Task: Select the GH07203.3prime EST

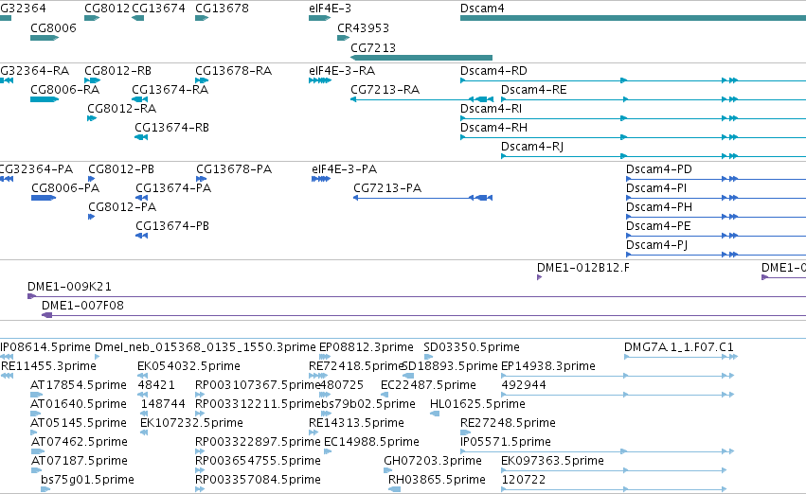Action: click(x=386, y=471)
